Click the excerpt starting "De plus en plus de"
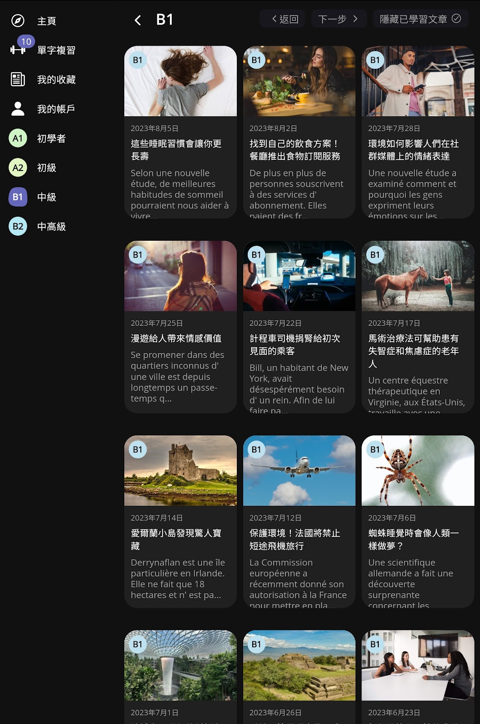Image resolution: width=480 pixels, height=724 pixels. pos(297,193)
